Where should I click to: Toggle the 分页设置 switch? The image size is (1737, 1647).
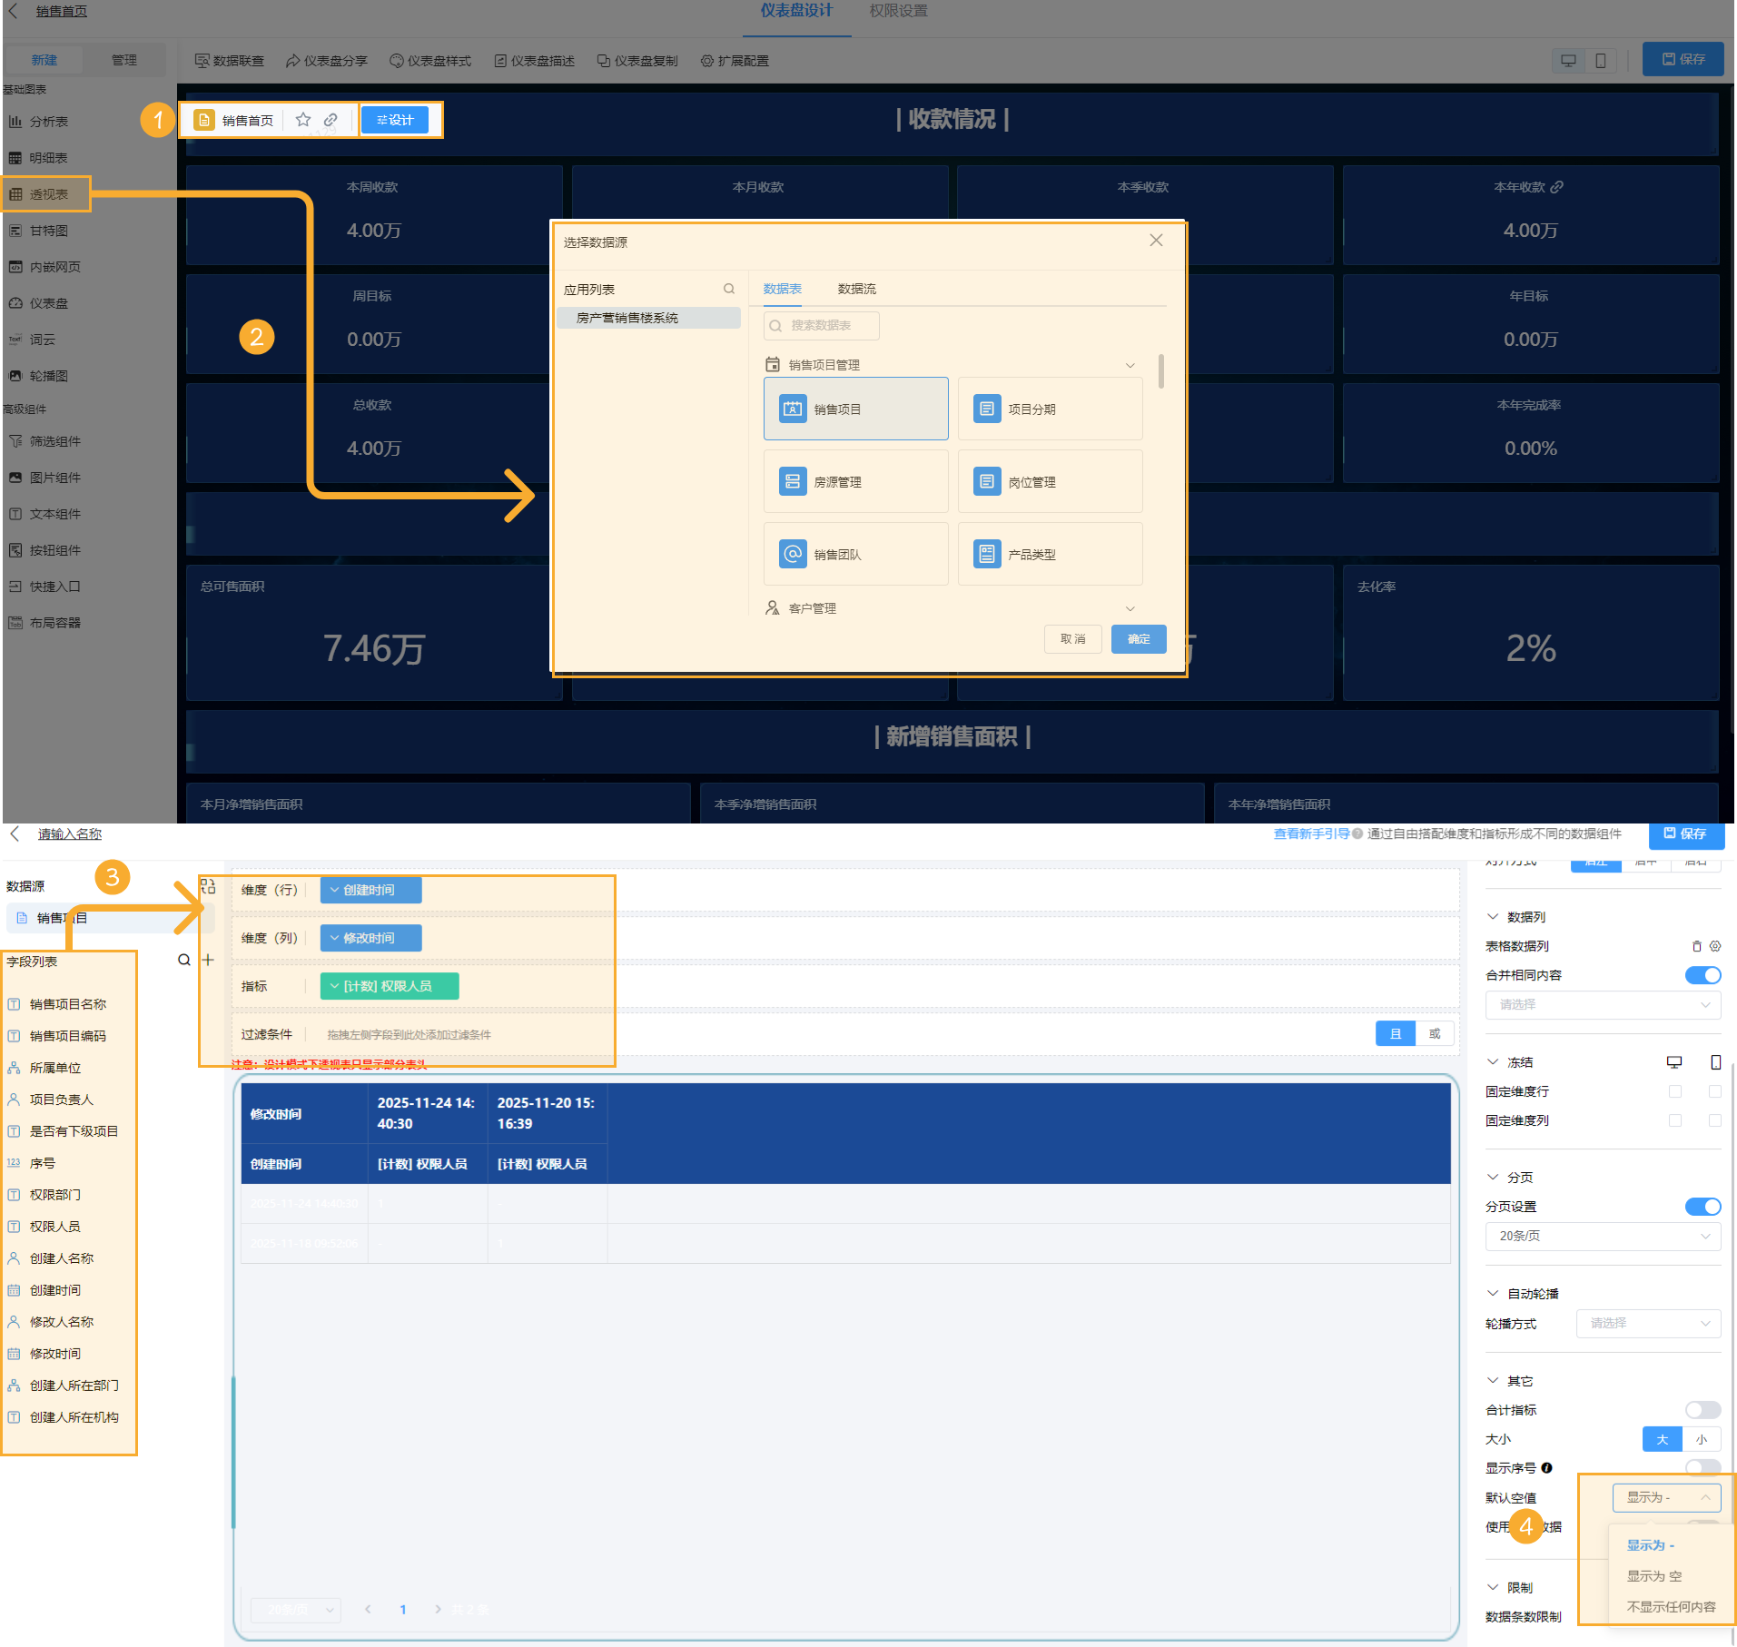click(x=1702, y=1207)
